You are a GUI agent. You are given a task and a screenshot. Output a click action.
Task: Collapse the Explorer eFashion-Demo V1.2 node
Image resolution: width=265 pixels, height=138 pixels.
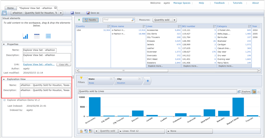point(4,100)
